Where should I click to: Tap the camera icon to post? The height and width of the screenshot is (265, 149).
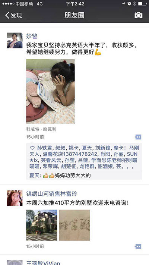(x=138, y=15)
